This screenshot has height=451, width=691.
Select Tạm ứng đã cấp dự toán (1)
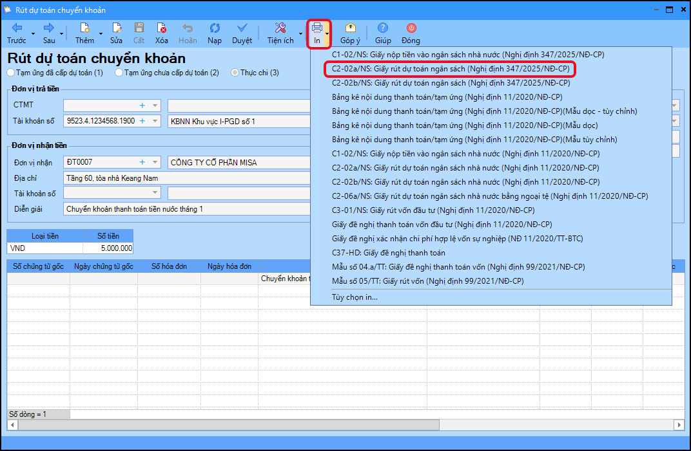(55, 73)
